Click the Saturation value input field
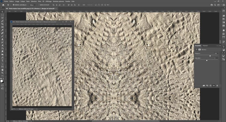This screenshot has width=226, height=122. (216, 58)
